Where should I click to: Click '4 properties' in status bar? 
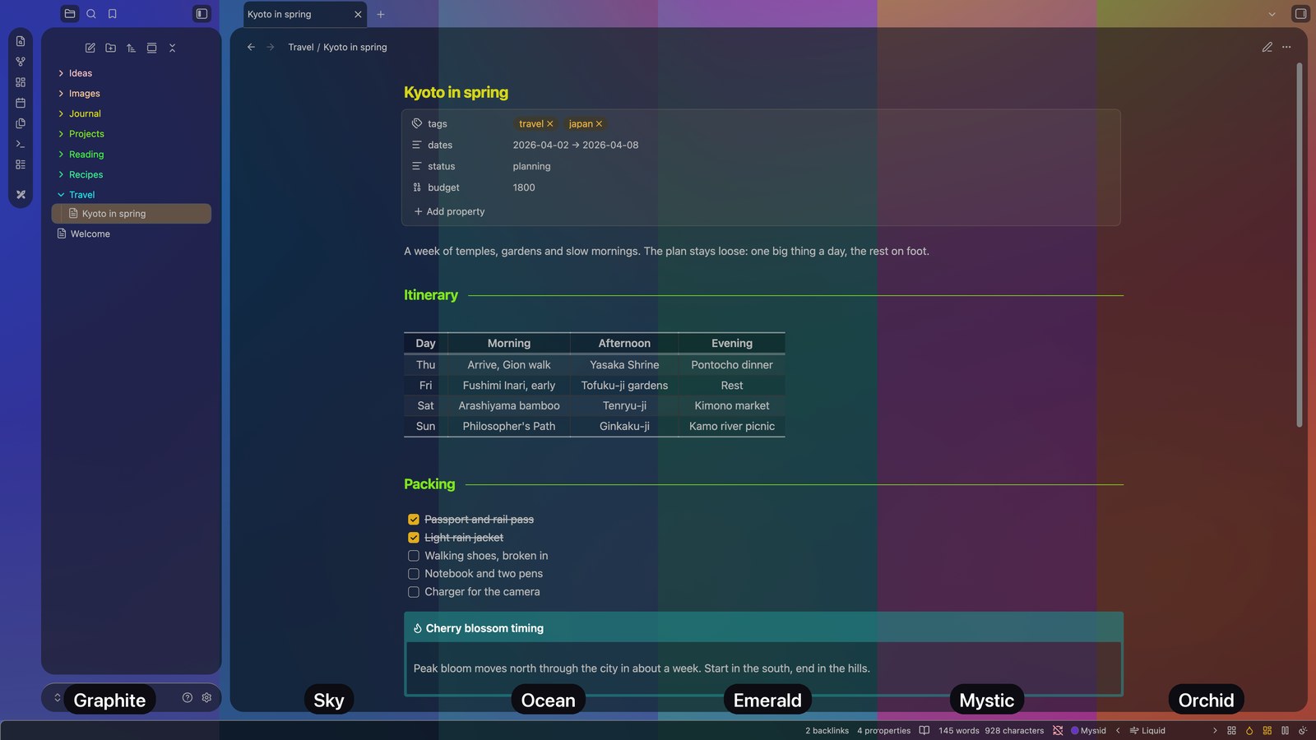coord(883,730)
